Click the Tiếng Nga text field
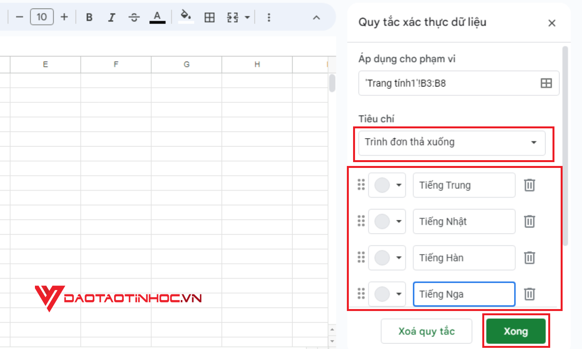This screenshot has height=349, width=582. pos(464,294)
